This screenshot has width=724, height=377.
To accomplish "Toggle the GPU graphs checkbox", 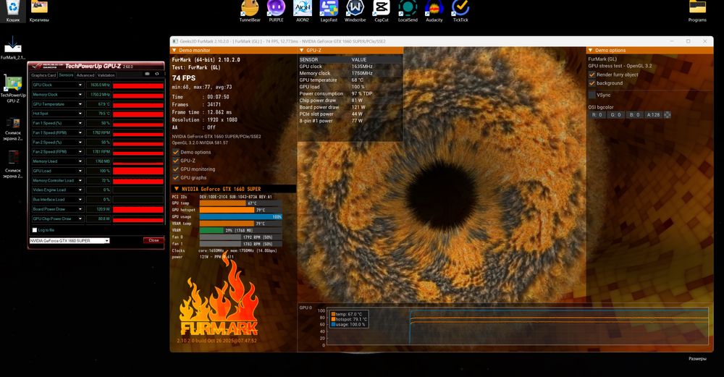I will coord(175,178).
